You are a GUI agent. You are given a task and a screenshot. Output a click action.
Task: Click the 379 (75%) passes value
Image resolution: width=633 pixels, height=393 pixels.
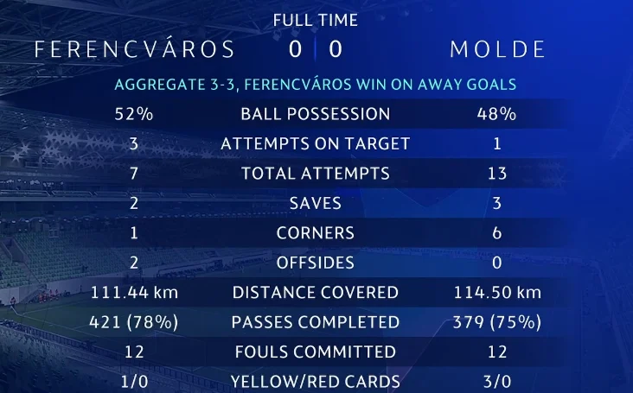coord(497,322)
